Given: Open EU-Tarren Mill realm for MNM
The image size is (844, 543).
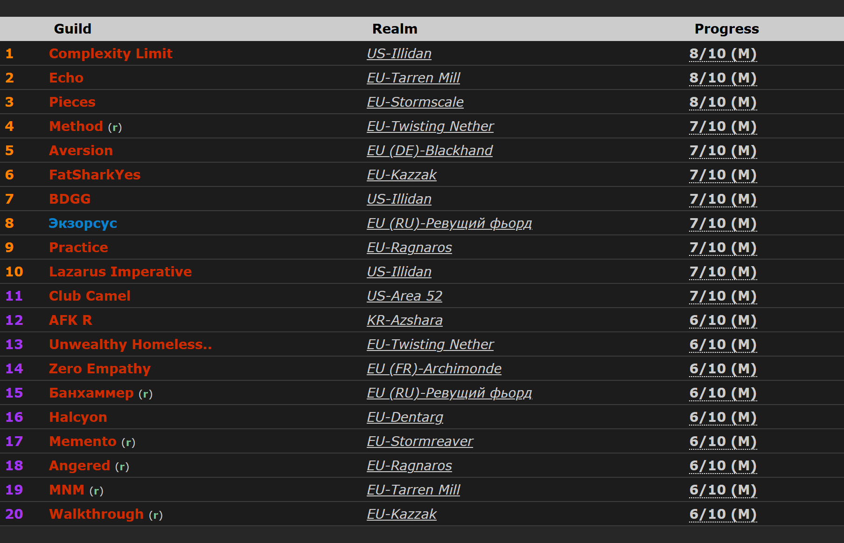Looking at the screenshot, I should click(x=413, y=490).
